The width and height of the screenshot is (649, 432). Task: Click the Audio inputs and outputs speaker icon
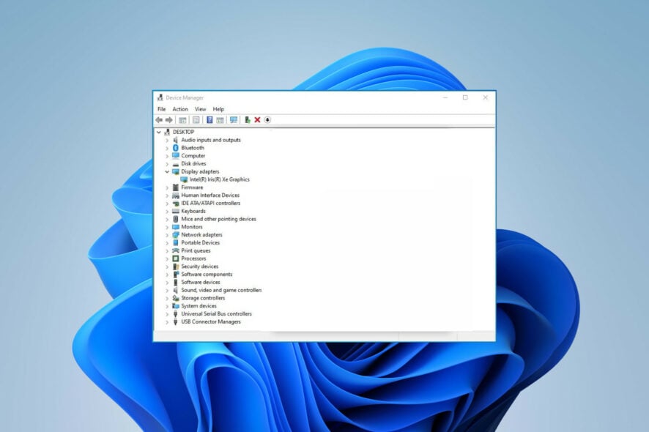tap(176, 140)
